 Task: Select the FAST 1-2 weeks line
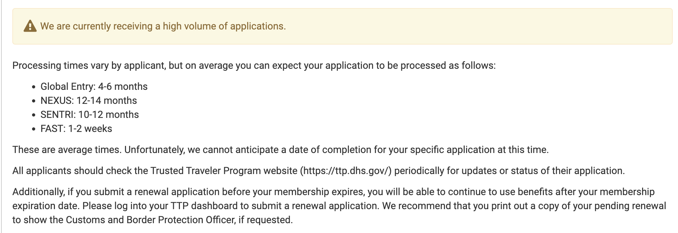76,129
